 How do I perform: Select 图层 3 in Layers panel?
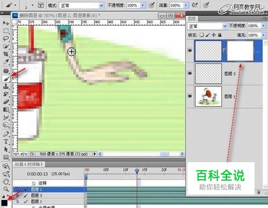click(x=228, y=74)
